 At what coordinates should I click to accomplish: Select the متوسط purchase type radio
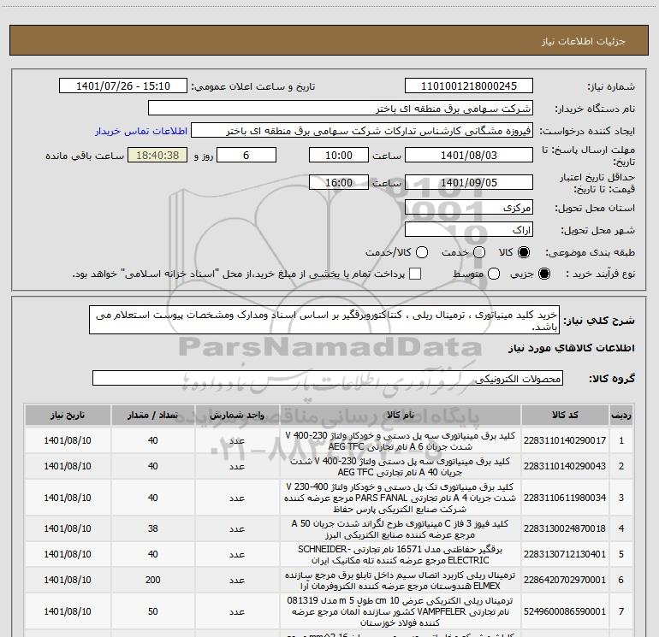click(x=494, y=274)
